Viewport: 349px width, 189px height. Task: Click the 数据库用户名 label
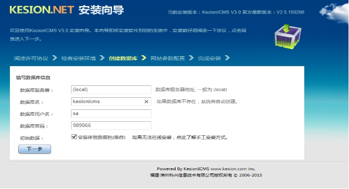pyautogui.click(x=36, y=114)
